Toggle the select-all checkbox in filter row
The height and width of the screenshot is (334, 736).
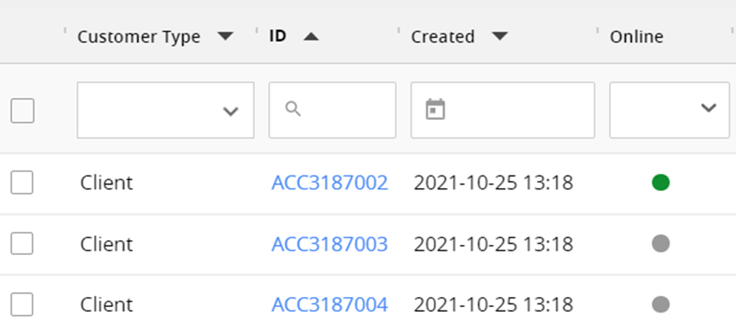(x=22, y=111)
